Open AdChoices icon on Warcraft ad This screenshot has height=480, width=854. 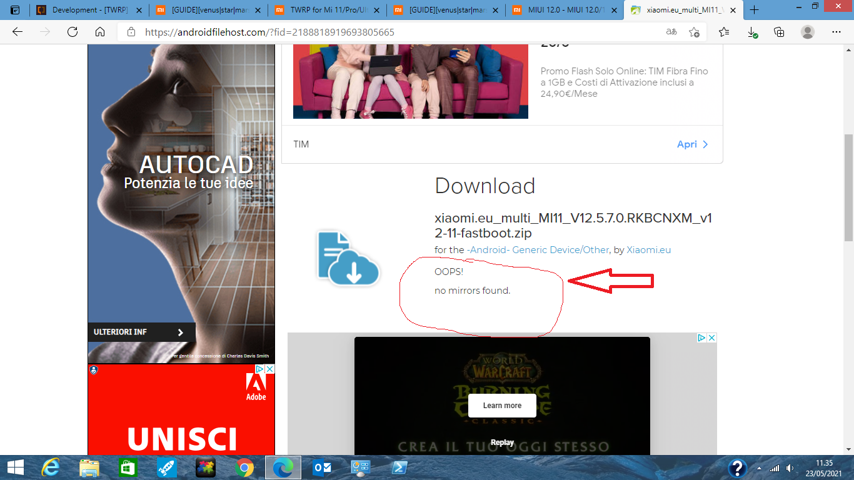pos(702,338)
